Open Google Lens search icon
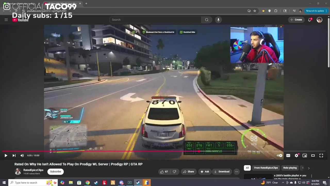 point(285,11)
